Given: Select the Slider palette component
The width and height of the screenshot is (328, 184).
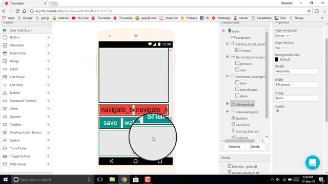Looking at the screenshot, I should coord(14,109).
